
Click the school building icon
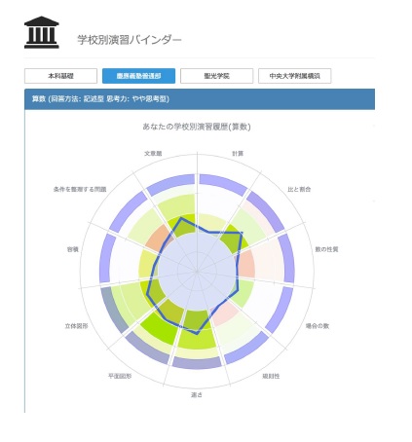click(x=42, y=32)
